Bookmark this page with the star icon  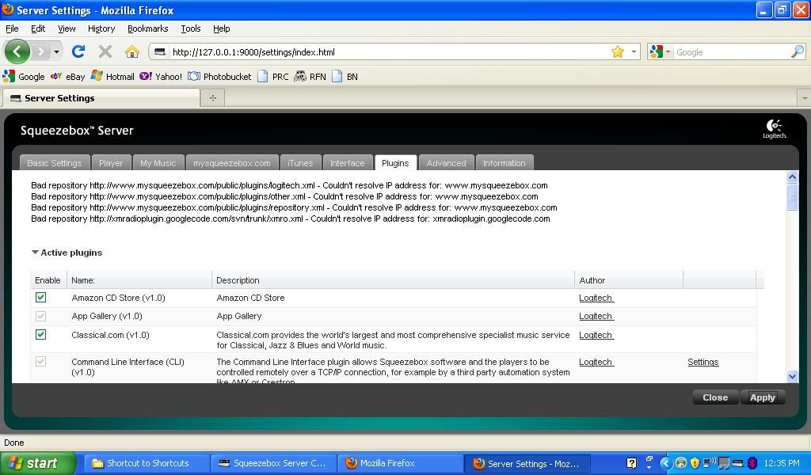tap(617, 52)
